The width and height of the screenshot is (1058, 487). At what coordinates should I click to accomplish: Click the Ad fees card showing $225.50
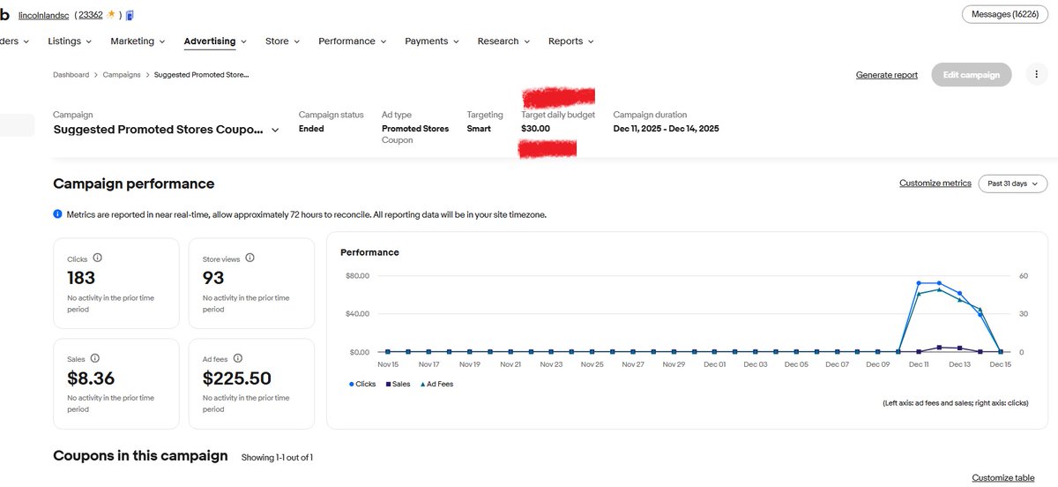[252, 384]
